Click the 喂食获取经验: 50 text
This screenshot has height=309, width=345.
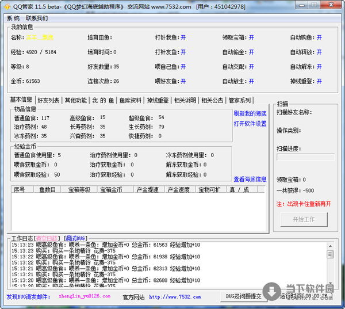pyautogui.click(x=37, y=175)
